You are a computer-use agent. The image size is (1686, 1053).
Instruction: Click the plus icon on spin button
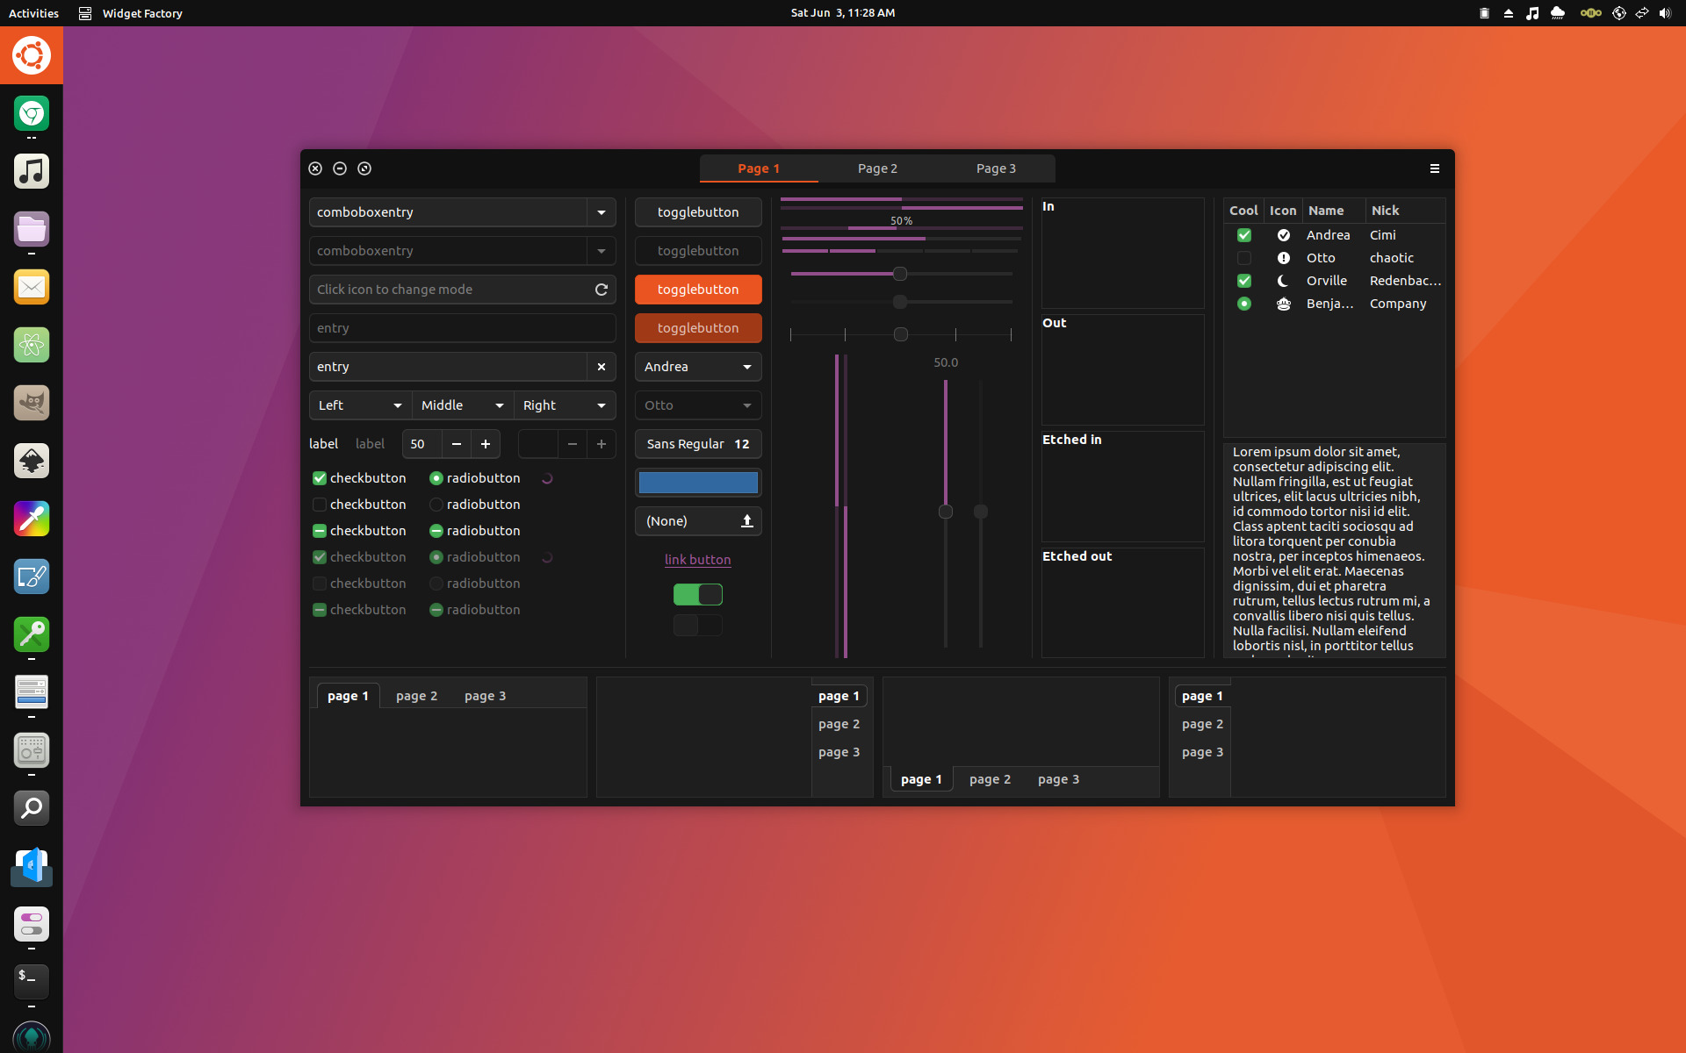point(486,444)
